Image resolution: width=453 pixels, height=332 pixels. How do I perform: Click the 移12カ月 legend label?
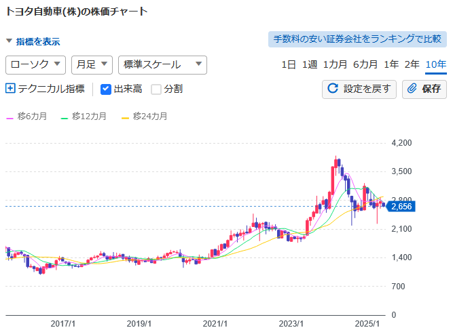pos(89,116)
